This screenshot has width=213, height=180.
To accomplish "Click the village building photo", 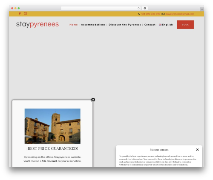I will (x=52, y=126).
